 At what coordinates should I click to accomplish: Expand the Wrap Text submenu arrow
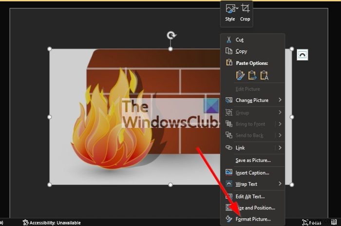tap(280, 184)
